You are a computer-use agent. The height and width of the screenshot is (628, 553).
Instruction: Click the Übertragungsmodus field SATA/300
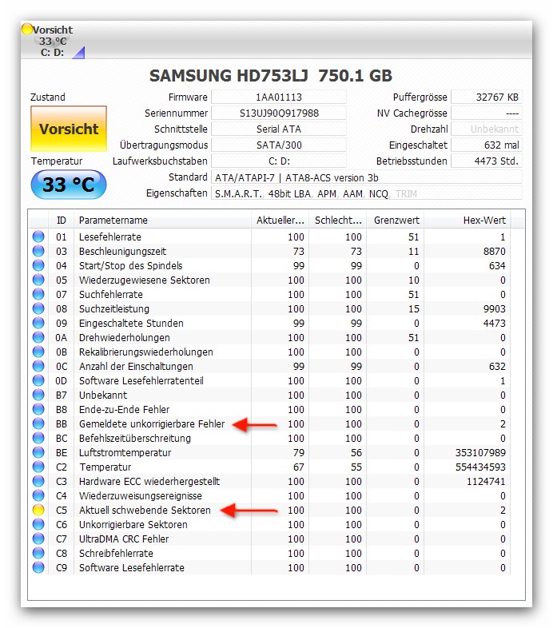coord(279,145)
